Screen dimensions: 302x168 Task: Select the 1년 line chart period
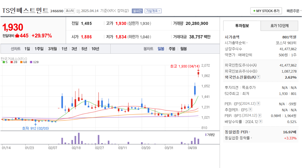(x=64, y=49)
